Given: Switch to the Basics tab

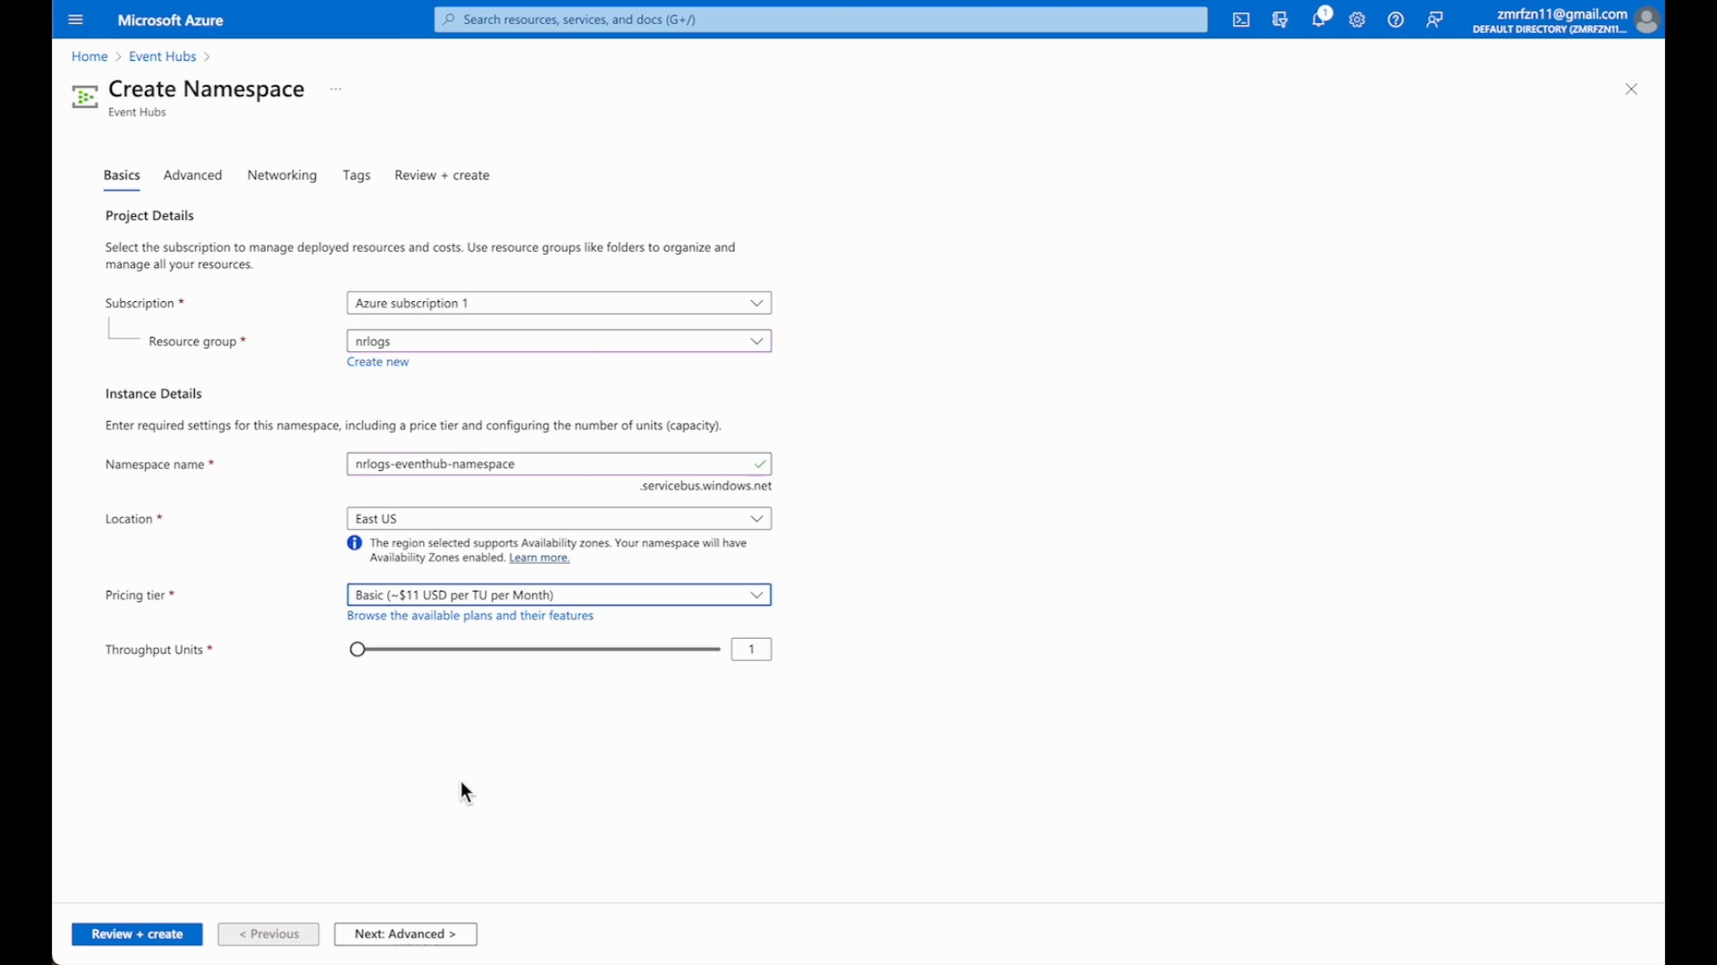Looking at the screenshot, I should click(122, 175).
